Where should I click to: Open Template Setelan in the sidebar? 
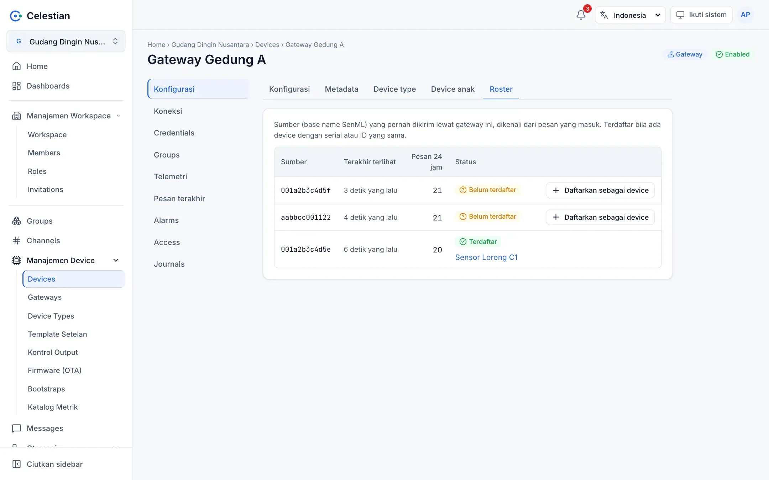pyautogui.click(x=74, y=334)
